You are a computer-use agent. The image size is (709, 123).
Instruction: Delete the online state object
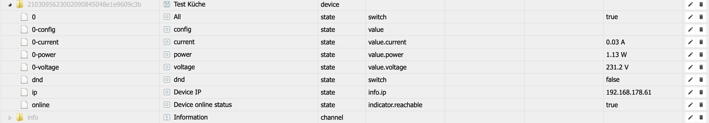click(x=701, y=105)
